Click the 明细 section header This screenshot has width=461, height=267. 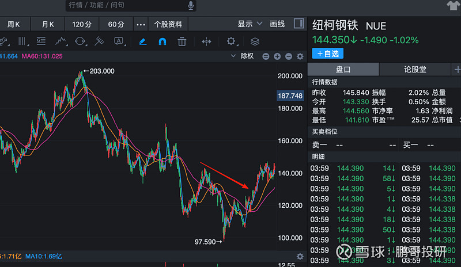click(318, 157)
